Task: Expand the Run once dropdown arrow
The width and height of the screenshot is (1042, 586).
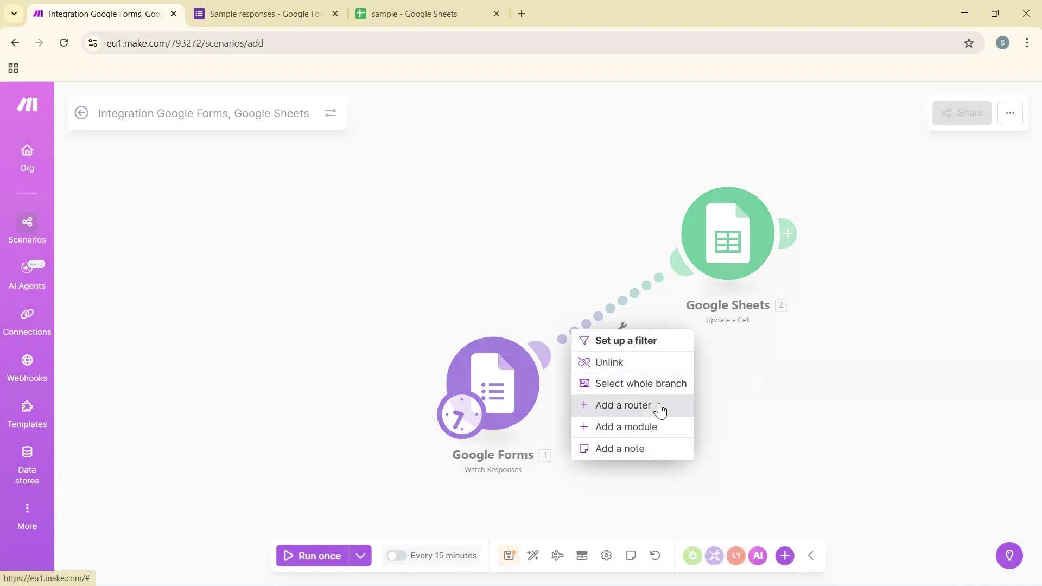Action: click(360, 555)
